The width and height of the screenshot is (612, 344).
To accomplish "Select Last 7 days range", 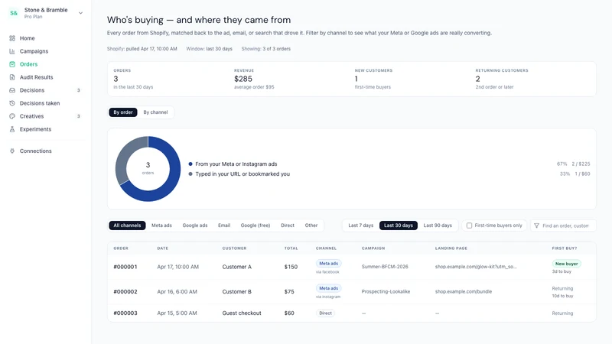I will 360,226.
